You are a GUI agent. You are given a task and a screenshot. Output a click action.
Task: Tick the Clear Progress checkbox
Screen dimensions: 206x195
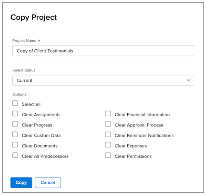tap(15, 124)
